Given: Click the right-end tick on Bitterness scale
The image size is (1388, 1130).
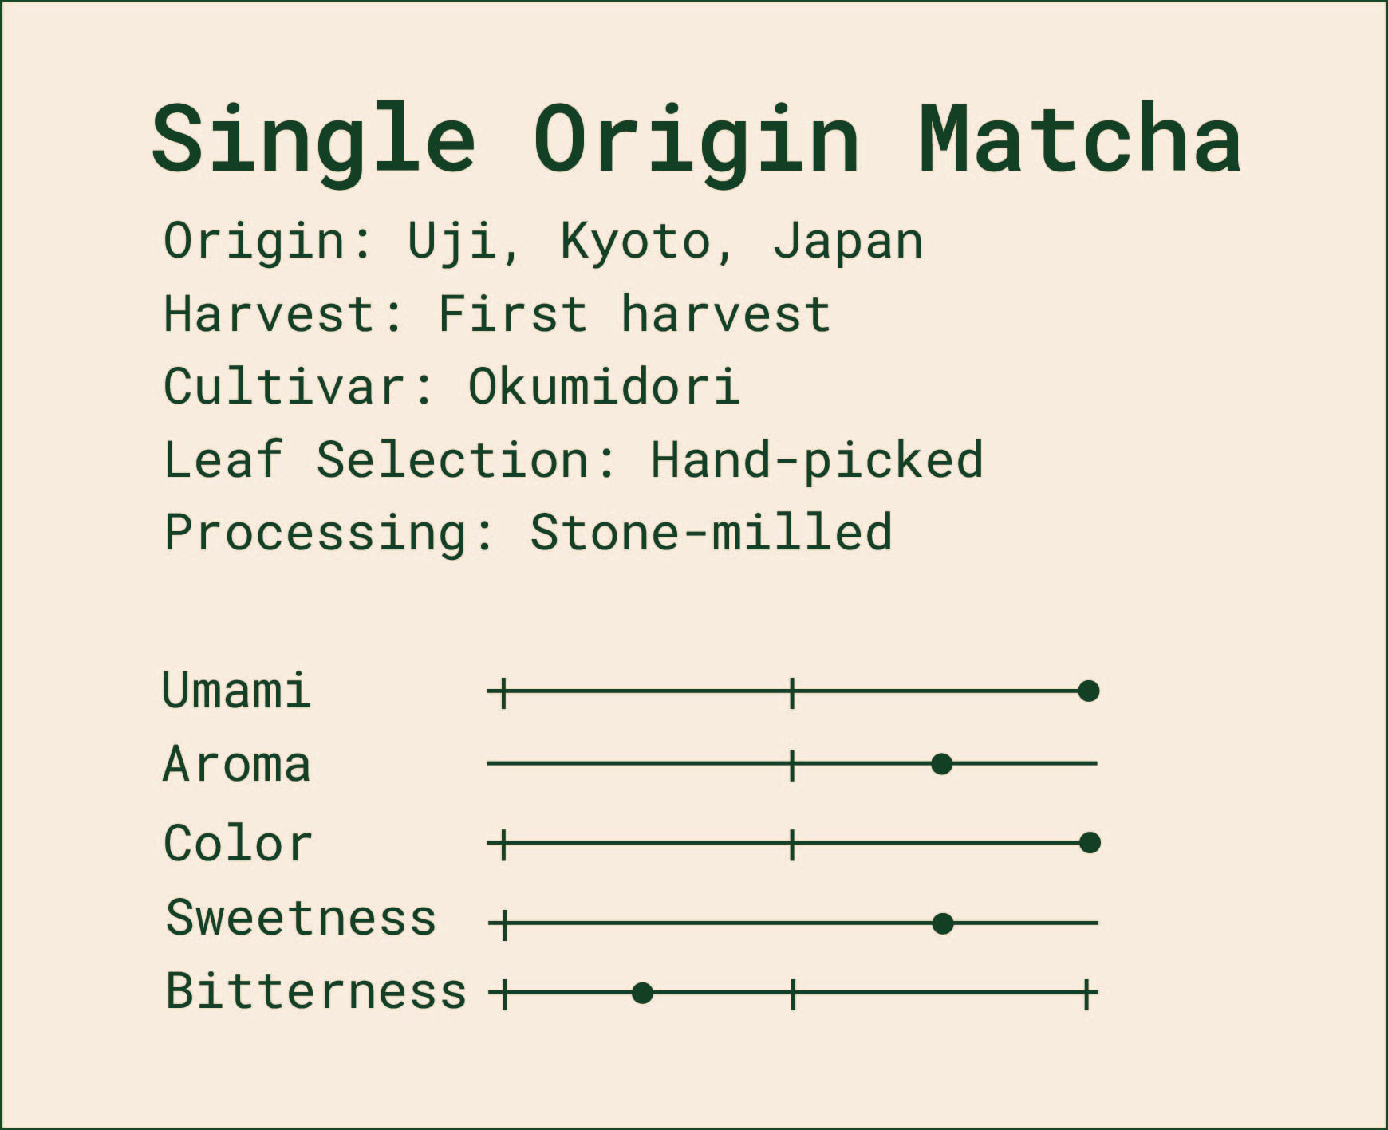Looking at the screenshot, I should click(x=1086, y=994).
